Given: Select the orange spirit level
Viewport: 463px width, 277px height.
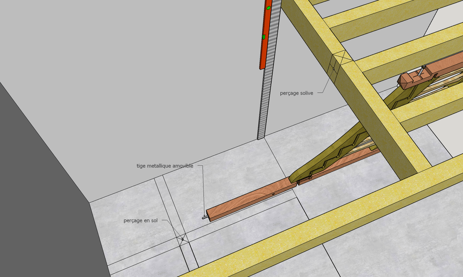Looking at the screenshot, I should (x=266, y=34).
